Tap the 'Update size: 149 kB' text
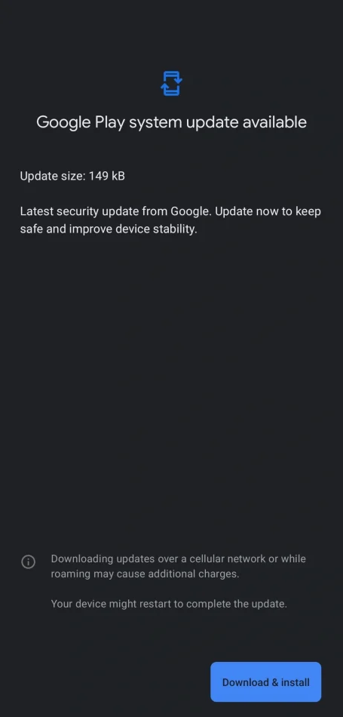The height and width of the screenshot is (717, 343). (72, 176)
